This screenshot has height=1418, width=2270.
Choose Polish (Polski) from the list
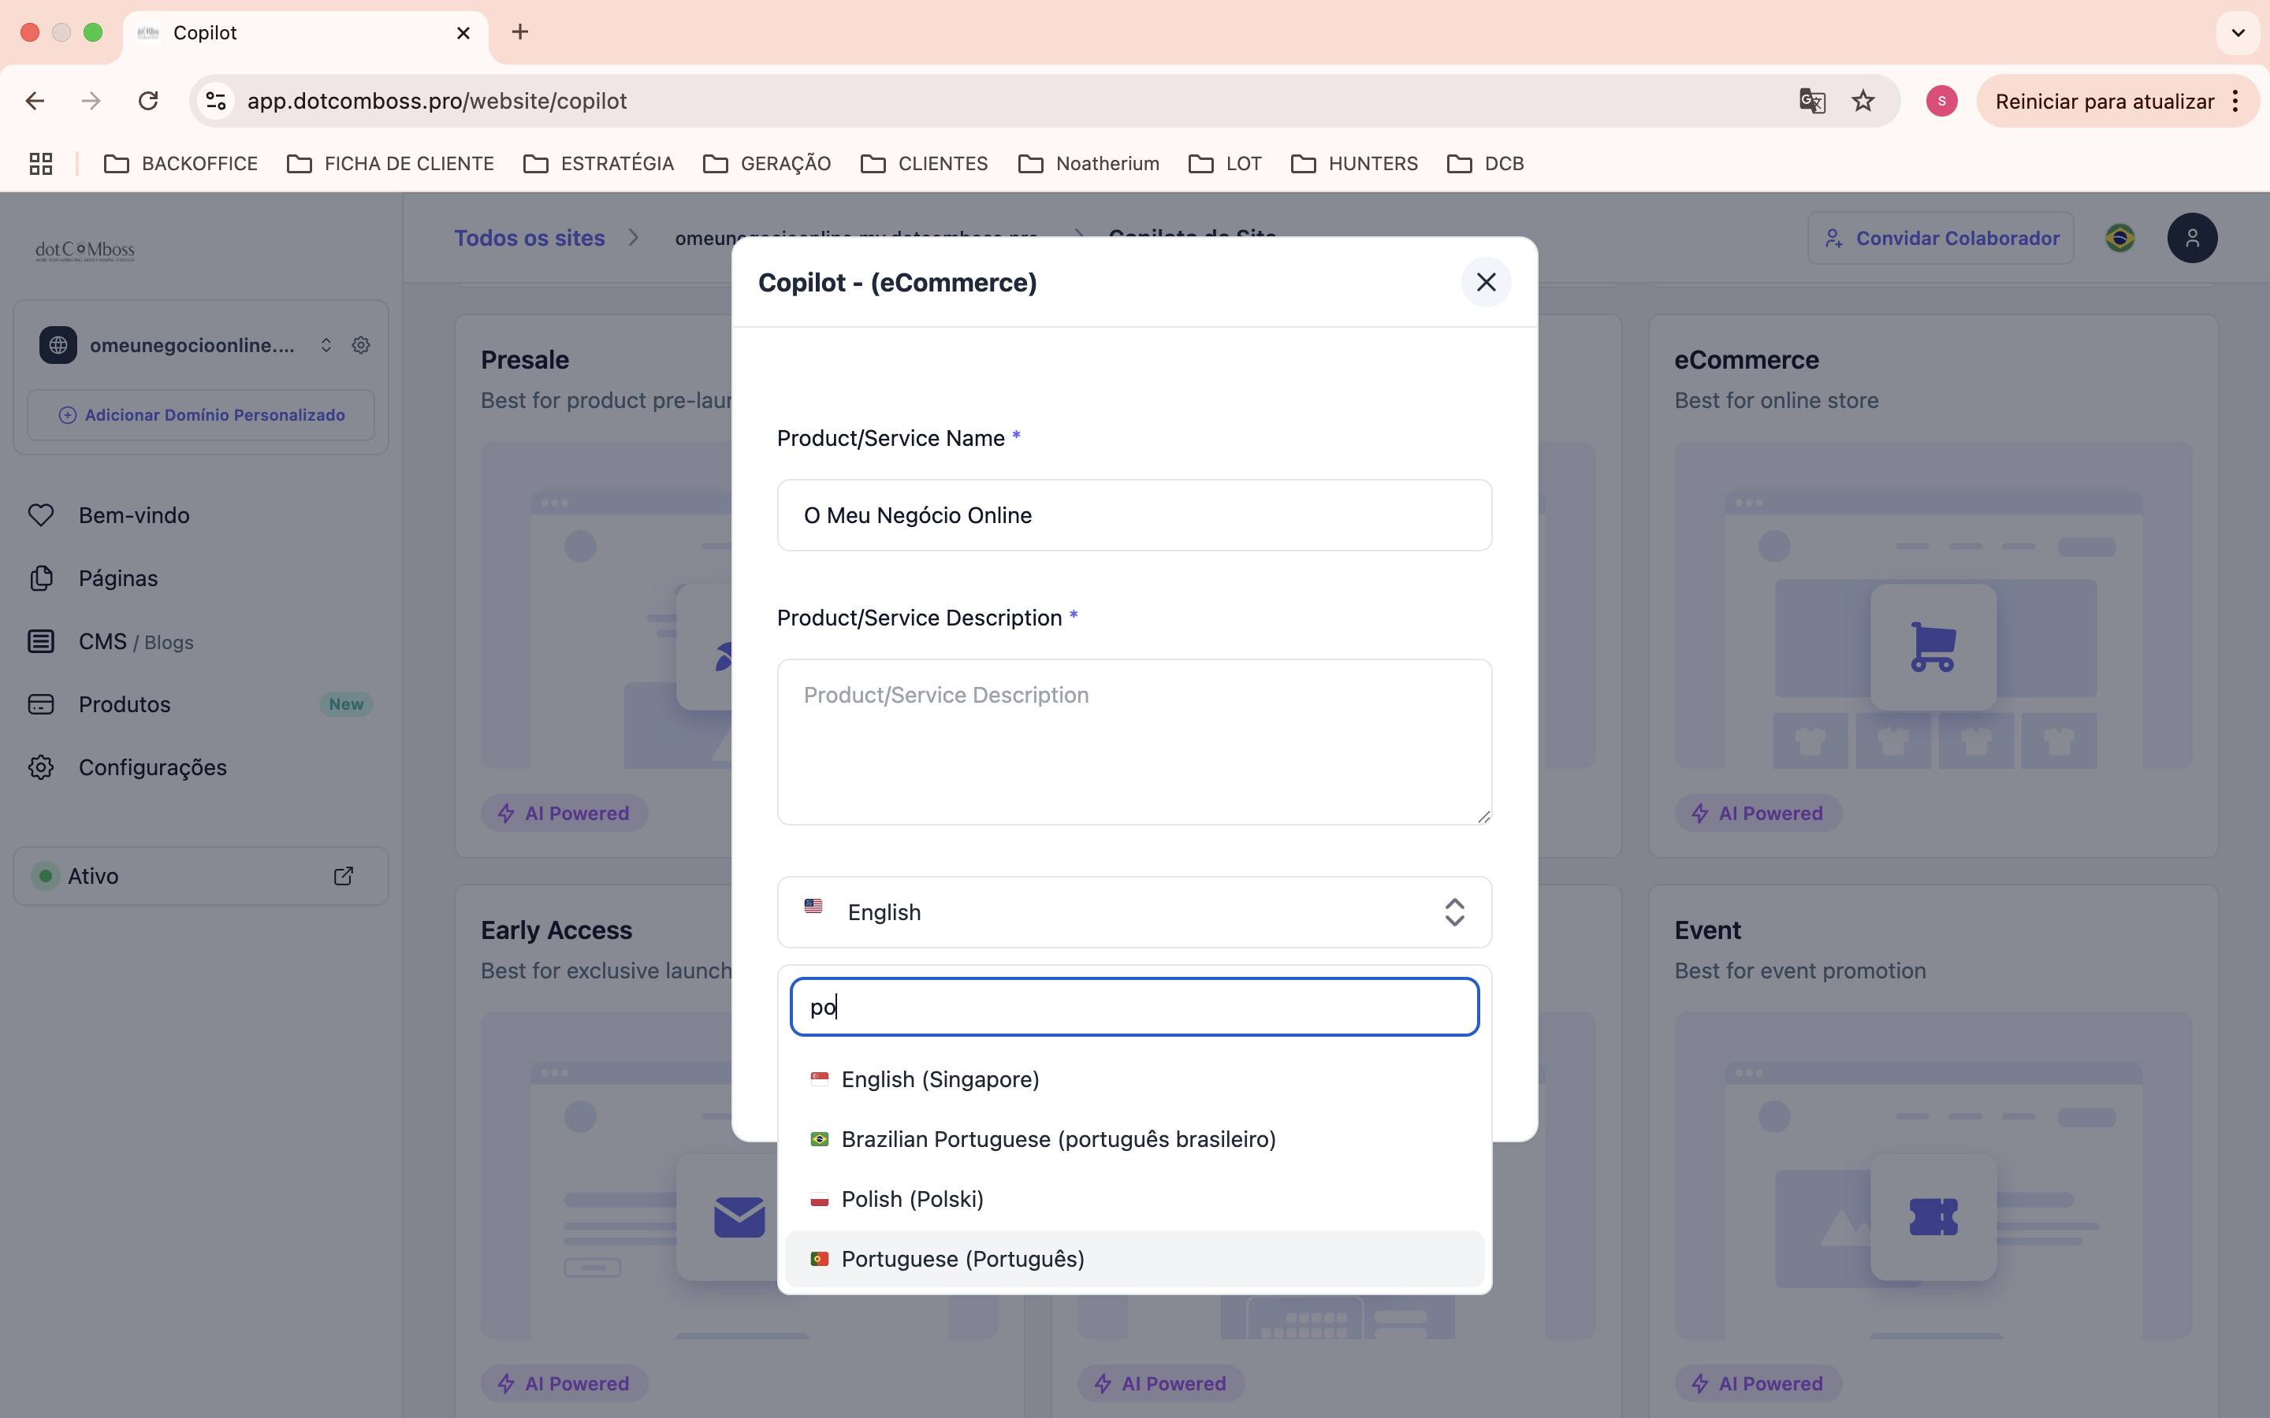1134,1198
